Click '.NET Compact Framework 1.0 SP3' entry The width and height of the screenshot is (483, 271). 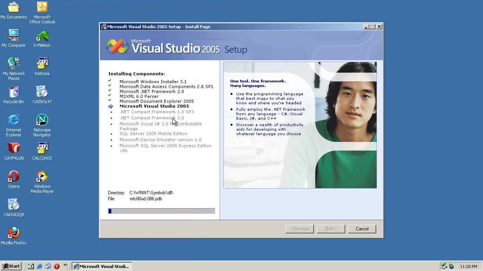coord(157,112)
